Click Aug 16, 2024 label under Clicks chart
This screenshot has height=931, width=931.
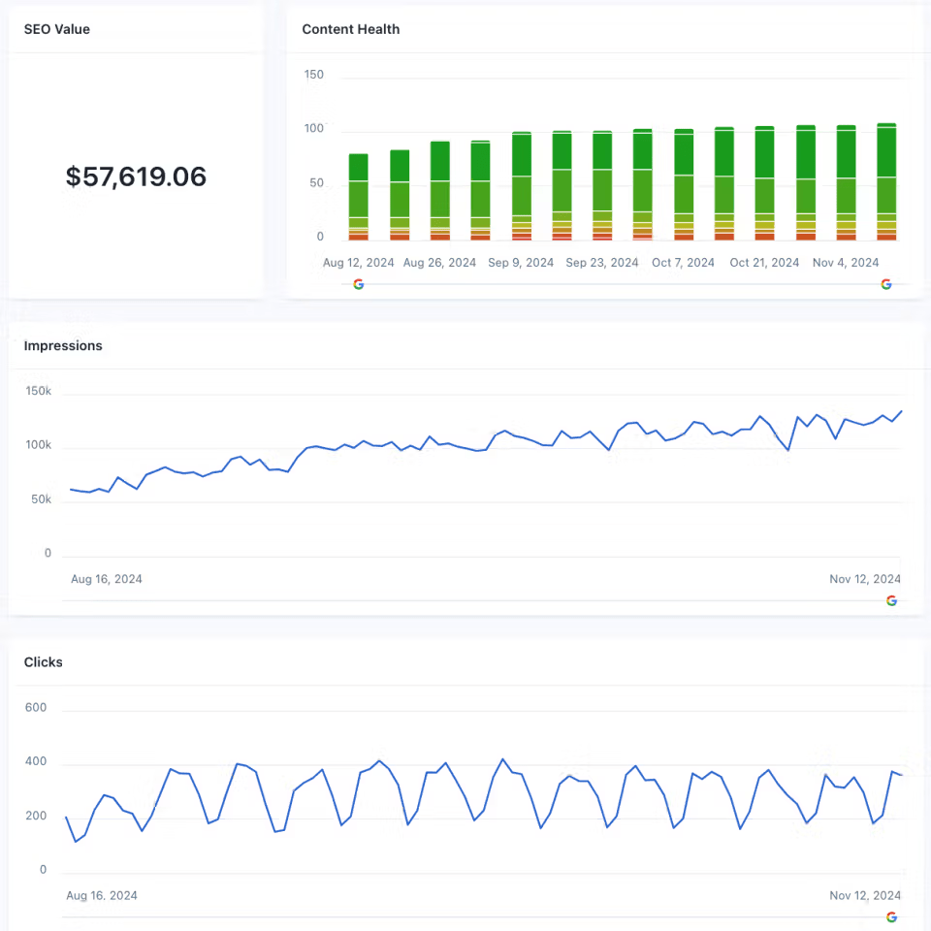coord(102,895)
